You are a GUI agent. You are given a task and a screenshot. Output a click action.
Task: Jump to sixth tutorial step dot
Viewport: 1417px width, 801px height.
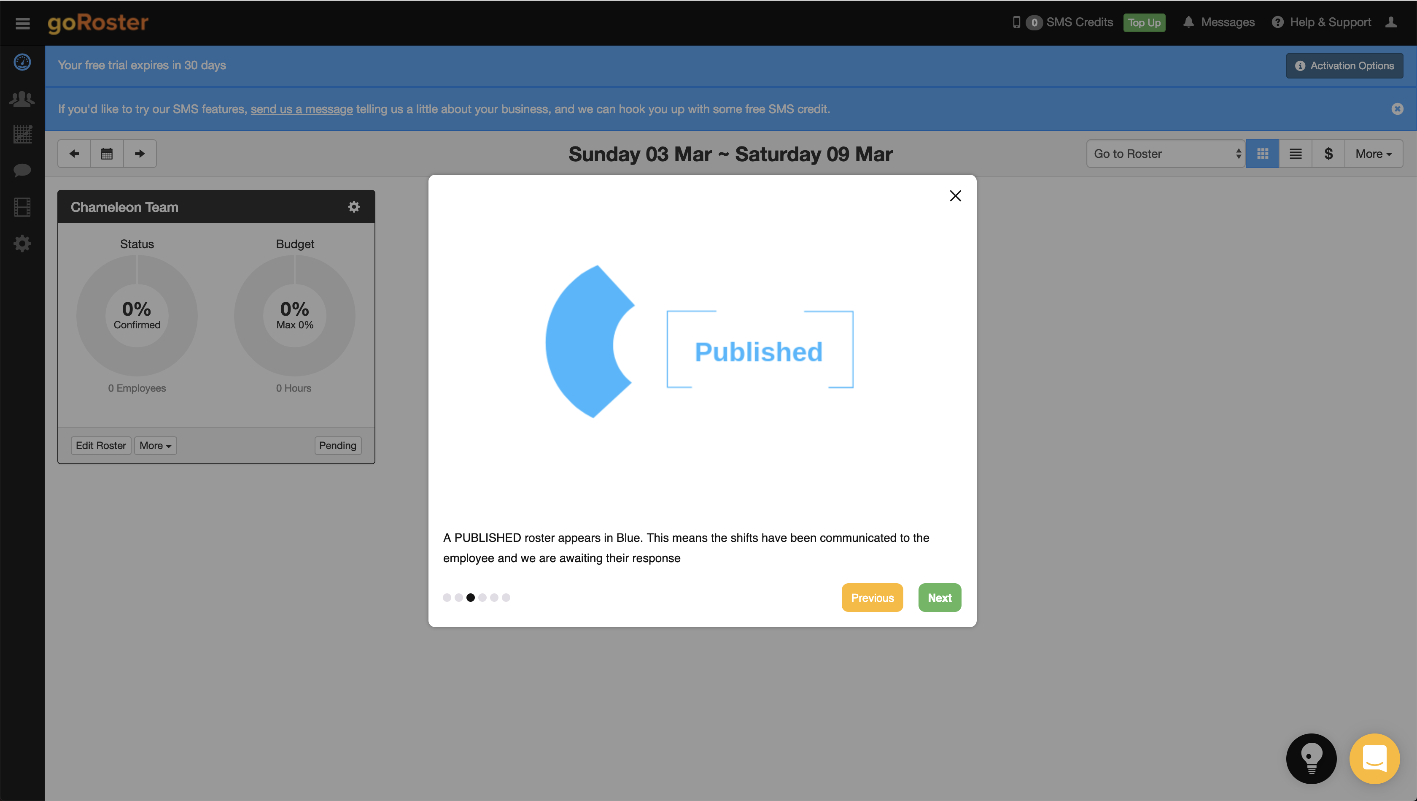click(x=506, y=597)
